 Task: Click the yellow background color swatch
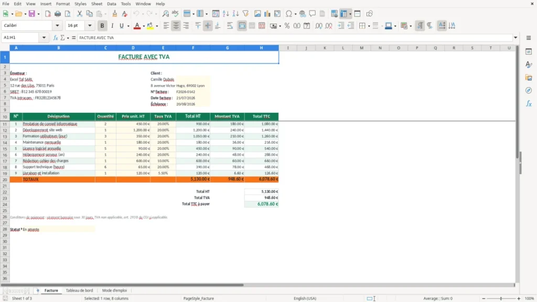[x=150, y=26]
